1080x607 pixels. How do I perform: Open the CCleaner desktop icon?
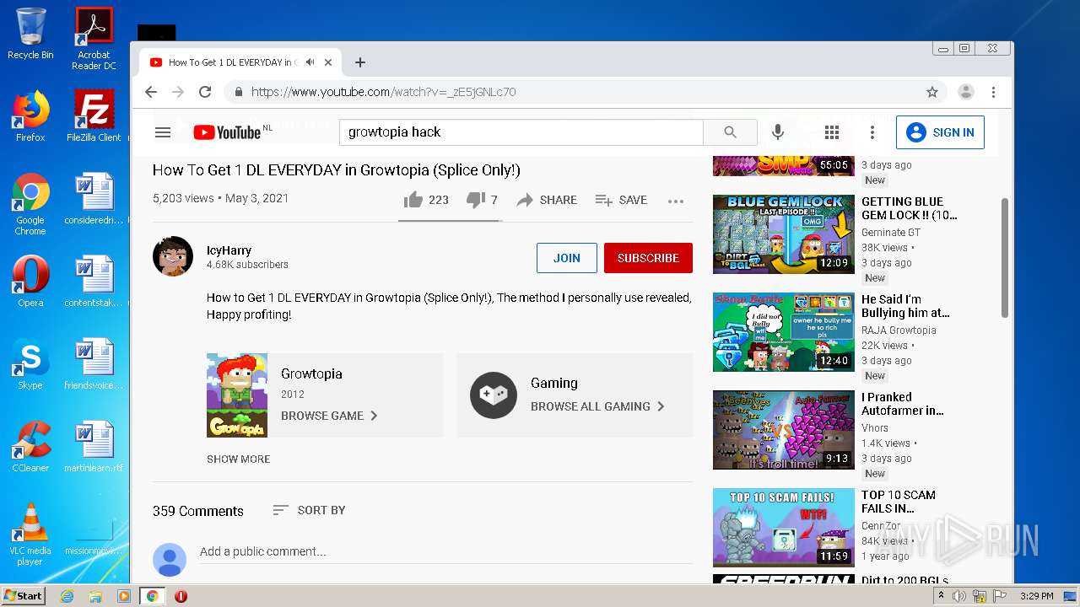(x=30, y=447)
